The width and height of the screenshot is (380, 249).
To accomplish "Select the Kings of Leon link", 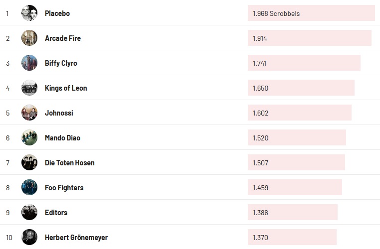I will coord(66,88).
